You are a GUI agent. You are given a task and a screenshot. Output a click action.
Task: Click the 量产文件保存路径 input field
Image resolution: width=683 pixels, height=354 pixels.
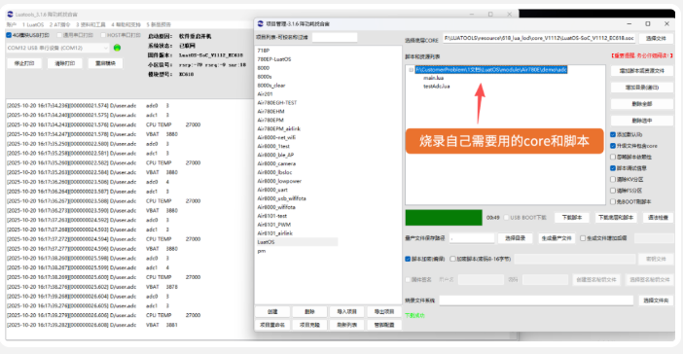coord(472,238)
